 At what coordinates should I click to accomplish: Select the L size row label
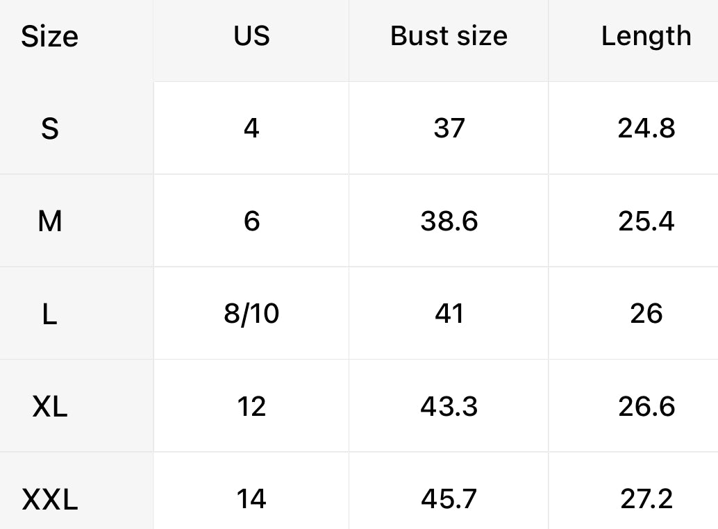(x=49, y=314)
